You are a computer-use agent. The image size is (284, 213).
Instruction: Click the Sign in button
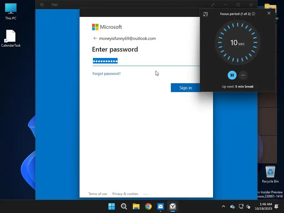(x=186, y=88)
